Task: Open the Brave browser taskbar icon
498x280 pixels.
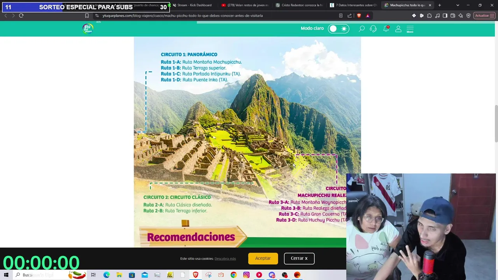Action: (x=195, y=275)
